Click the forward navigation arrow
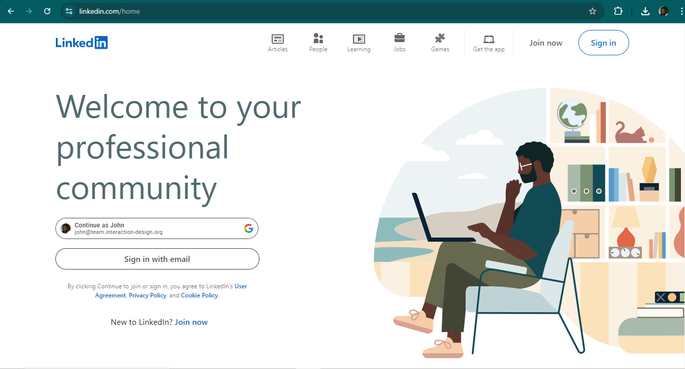This screenshot has height=369, width=685. point(29,11)
